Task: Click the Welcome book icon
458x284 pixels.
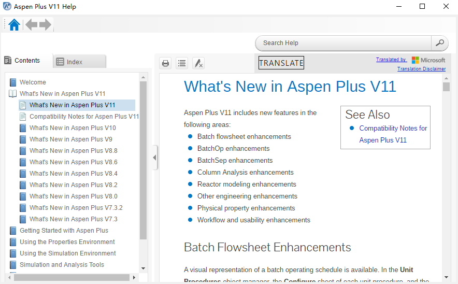Action: [x=13, y=82]
